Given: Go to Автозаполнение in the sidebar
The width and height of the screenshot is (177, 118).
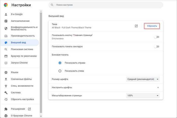Looking at the screenshot, I should coord(20,21).
